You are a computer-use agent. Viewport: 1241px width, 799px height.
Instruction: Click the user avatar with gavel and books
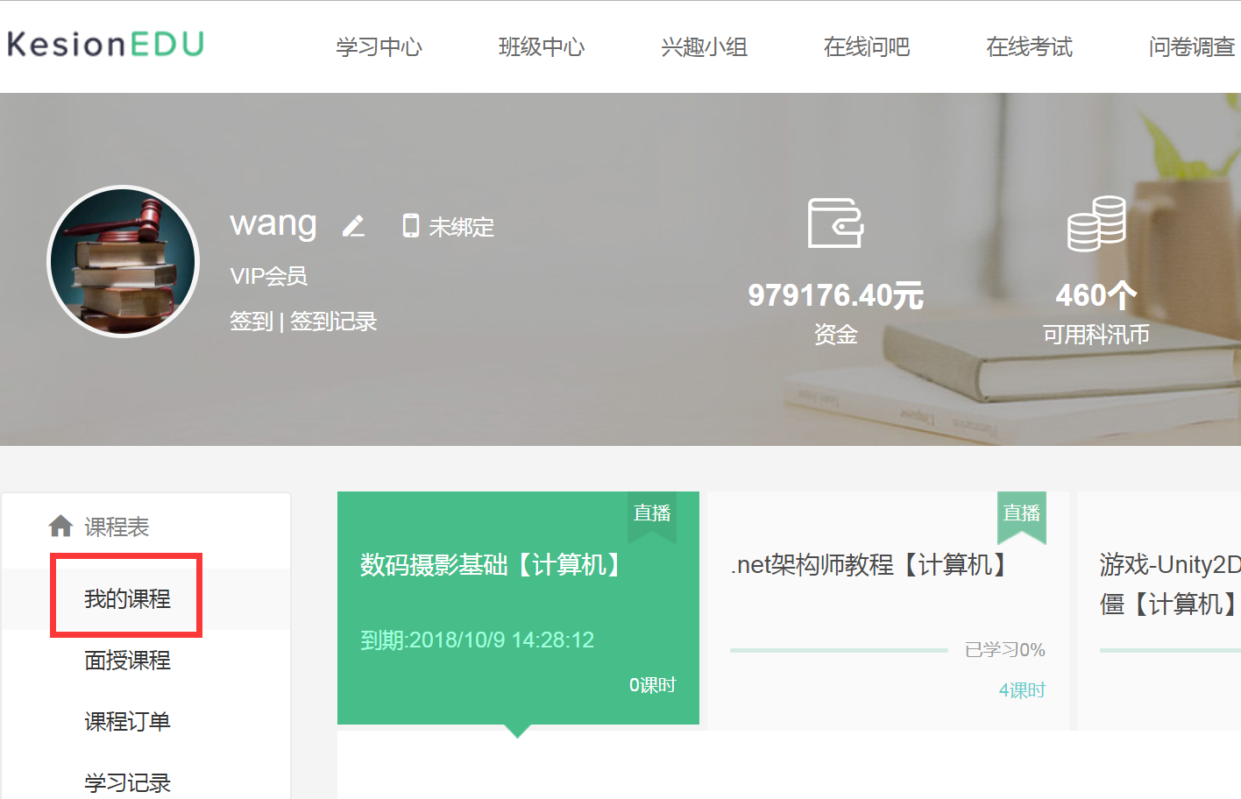point(123,261)
